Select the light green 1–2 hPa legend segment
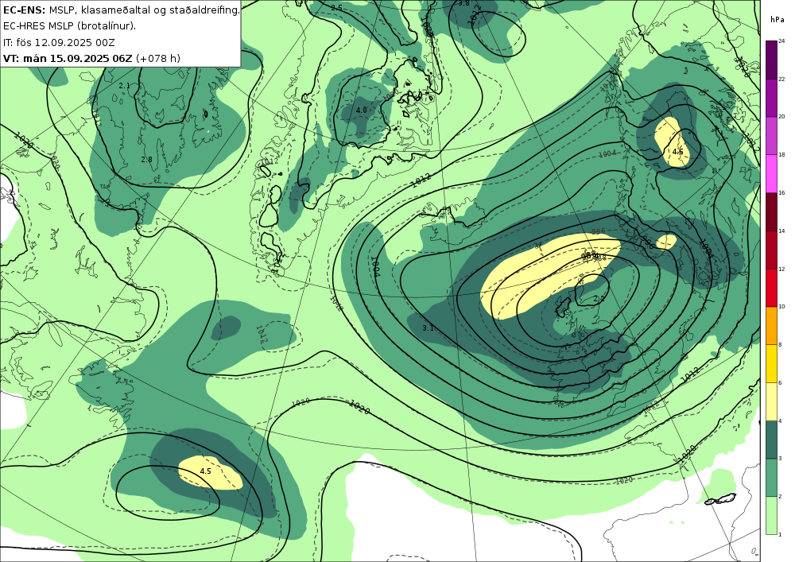 [772, 515]
